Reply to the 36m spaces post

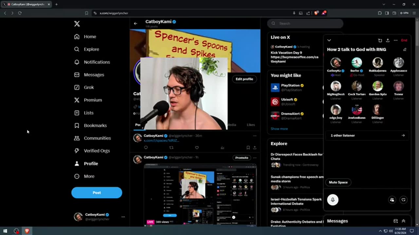(x=146, y=148)
